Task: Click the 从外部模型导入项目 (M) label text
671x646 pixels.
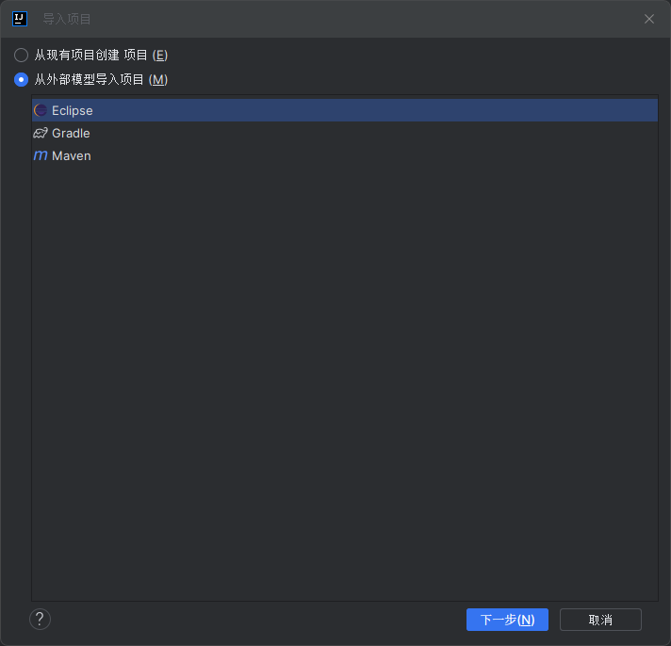Action: coord(101,79)
